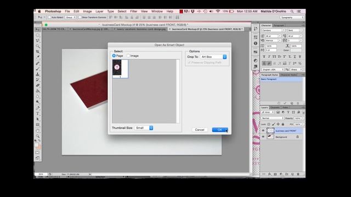This screenshot has height=197, width=351.
Task: Click the layer styles fx icon
Action: (269, 174)
